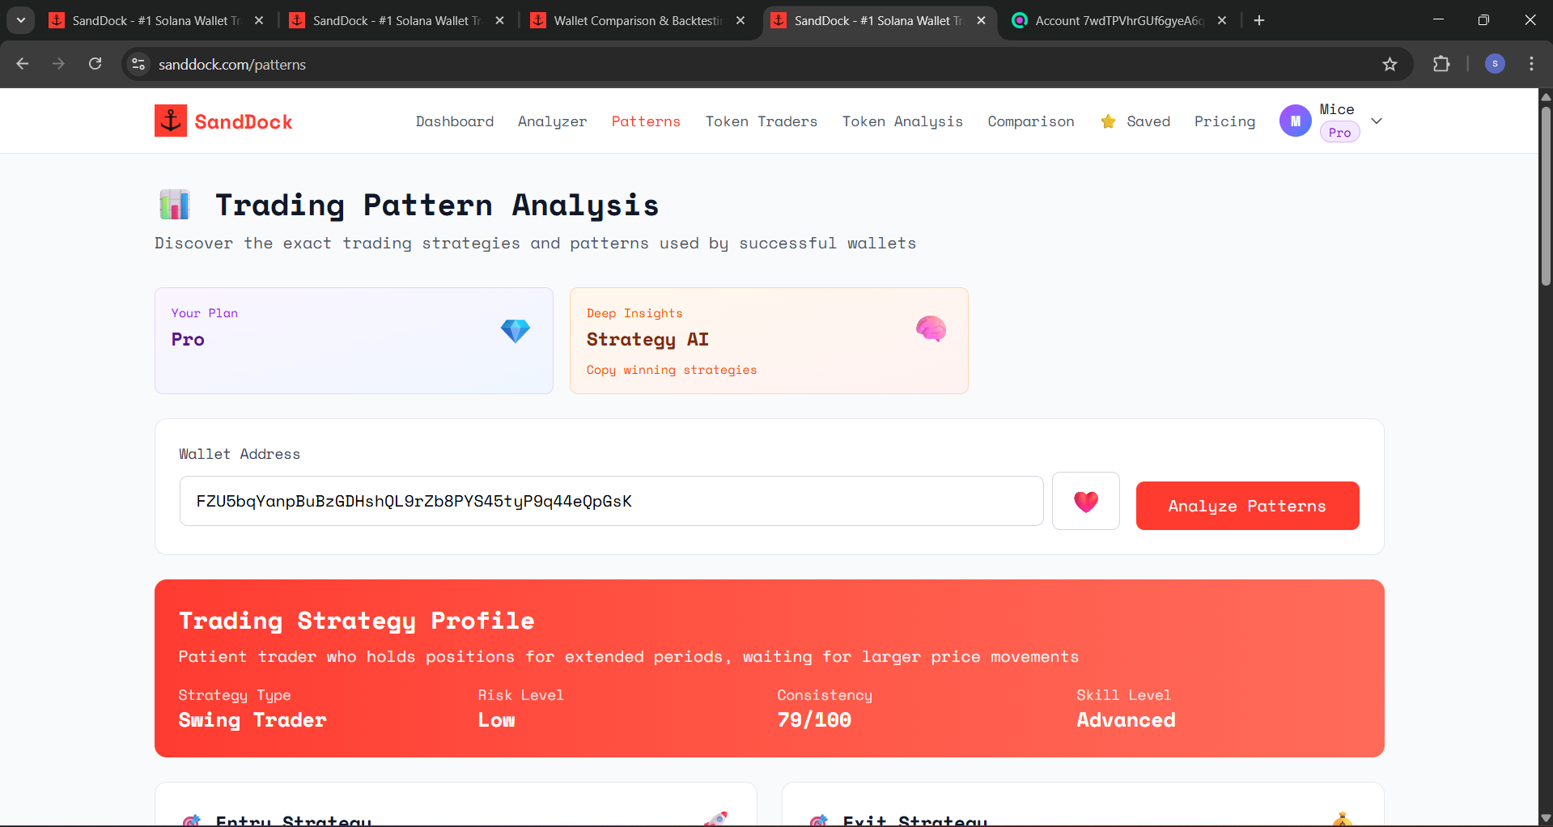Click the browser address bar URL
Viewport: 1553px width, 827px height.
click(x=232, y=64)
